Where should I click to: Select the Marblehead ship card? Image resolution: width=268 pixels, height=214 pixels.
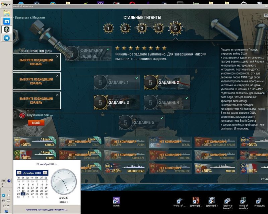pyautogui.click(x=125, y=169)
